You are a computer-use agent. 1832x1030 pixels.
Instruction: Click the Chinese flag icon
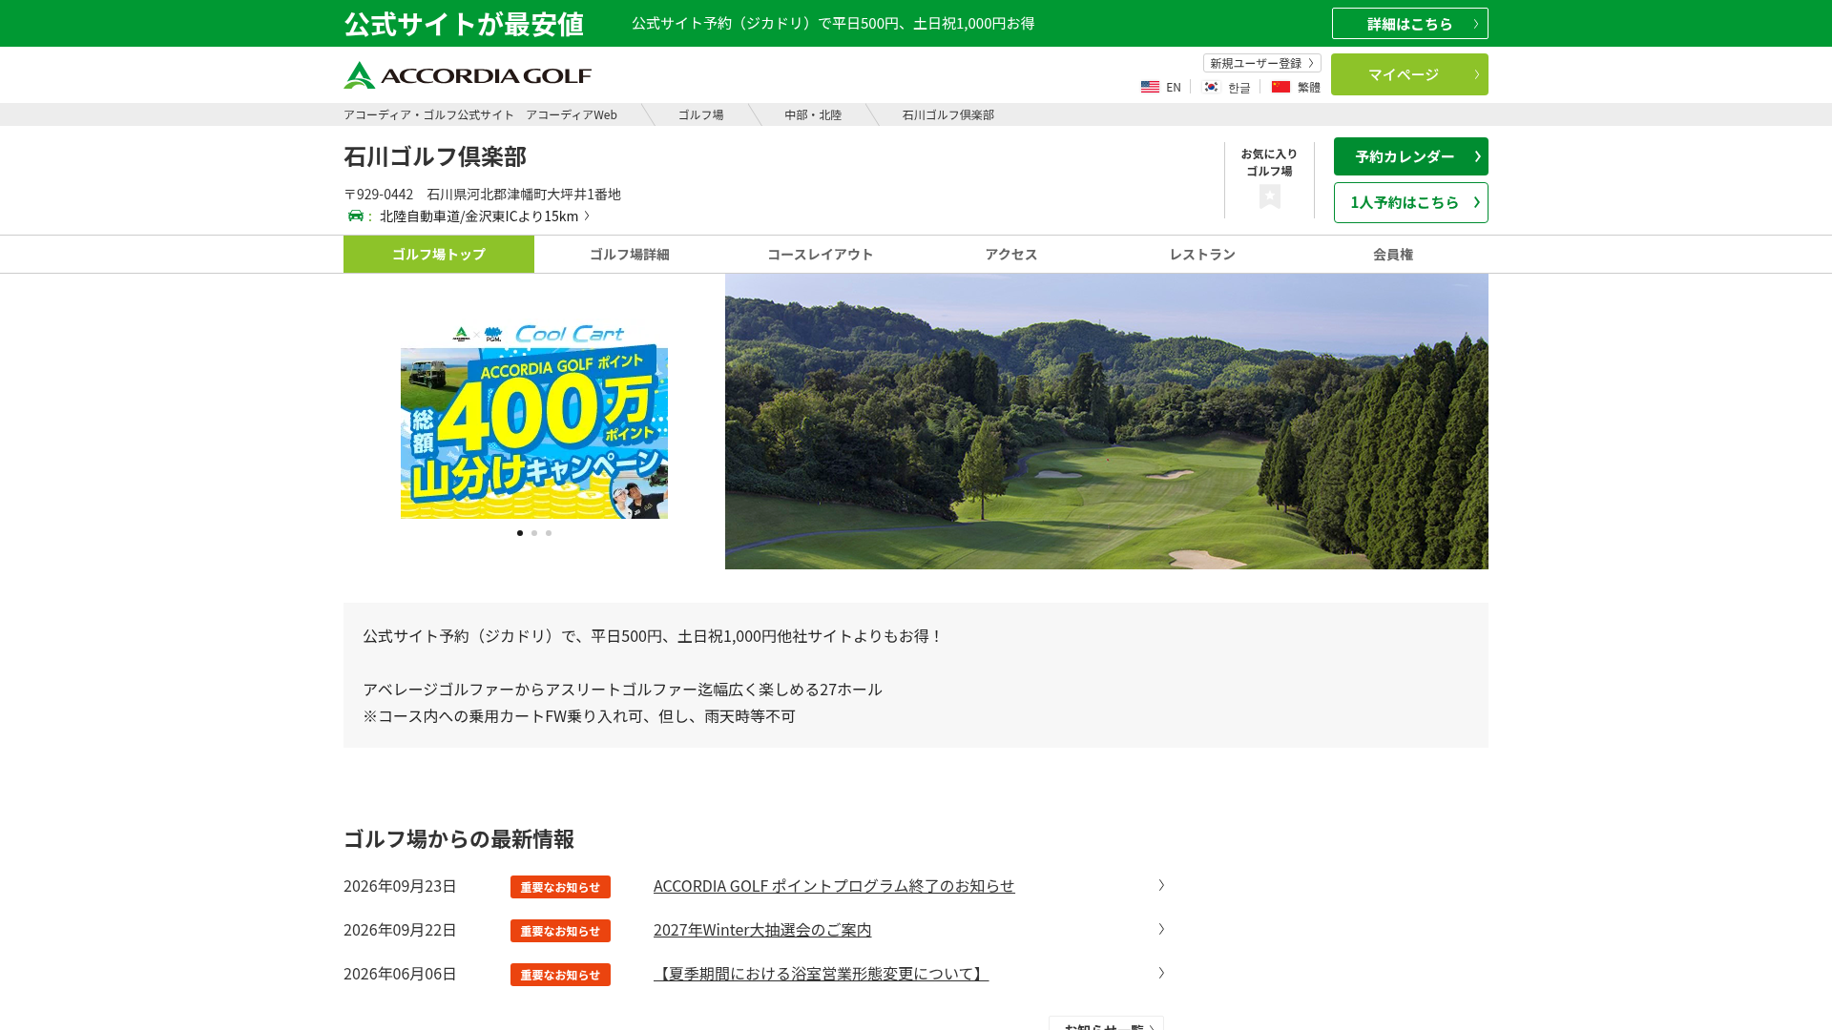pyautogui.click(x=1280, y=87)
